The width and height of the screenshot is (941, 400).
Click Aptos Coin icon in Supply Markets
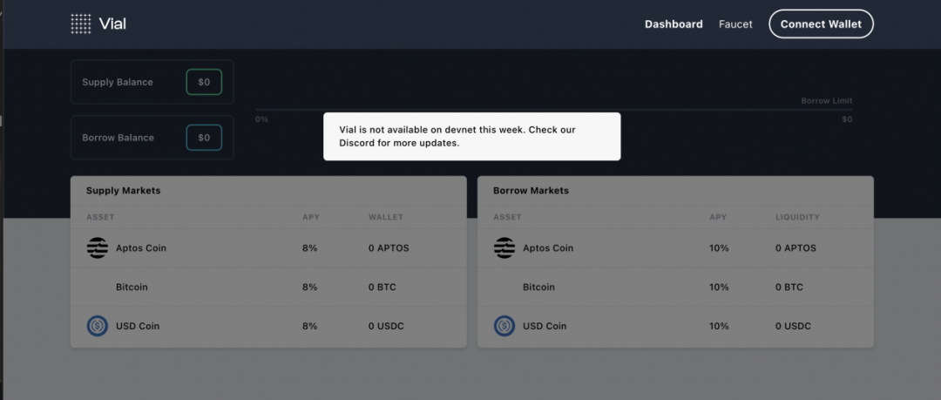coord(98,248)
